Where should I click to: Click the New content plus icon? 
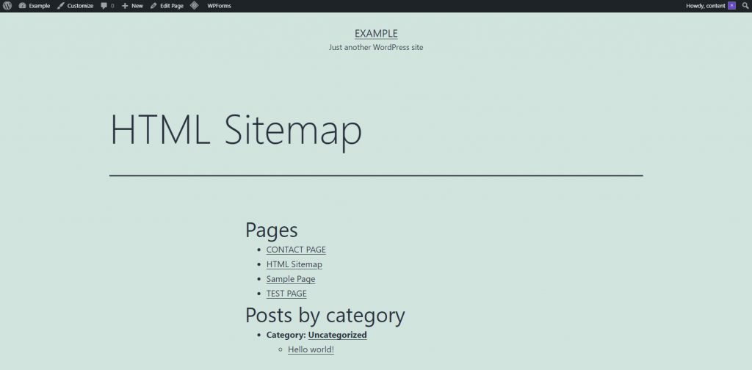coord(125,6)
